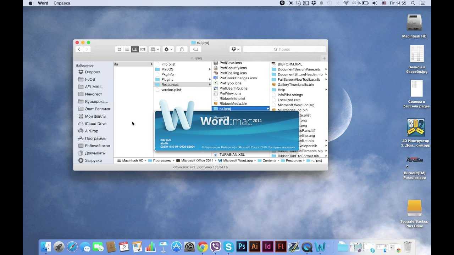454x255 pixels.
Task: Open Dropbox in the sidebar
Action: [x=93, y=72]
